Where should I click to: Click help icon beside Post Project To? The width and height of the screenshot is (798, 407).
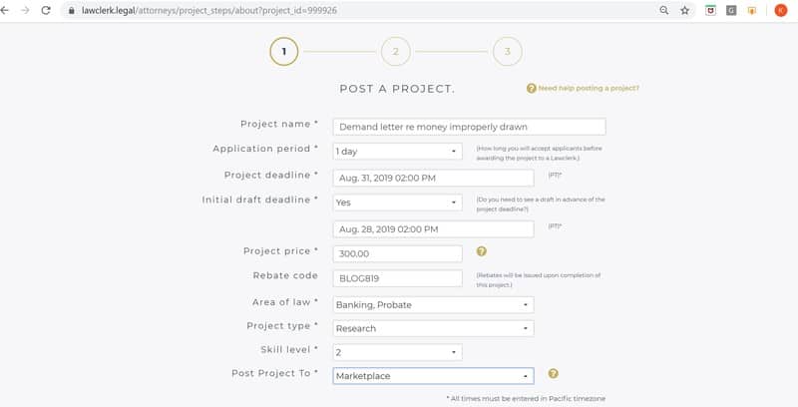tap(554, 374)
